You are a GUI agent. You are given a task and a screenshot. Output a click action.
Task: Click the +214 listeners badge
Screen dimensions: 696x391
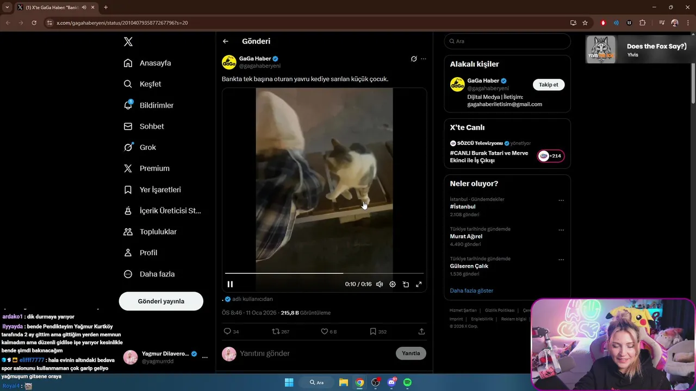pos(551,156)
